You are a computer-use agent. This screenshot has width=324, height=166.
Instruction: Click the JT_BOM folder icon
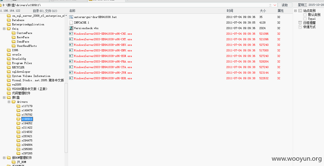click(14, 162)
